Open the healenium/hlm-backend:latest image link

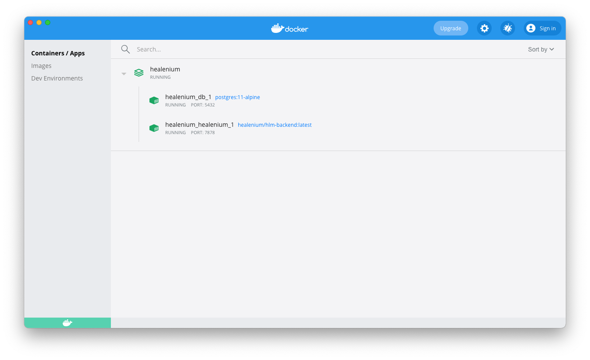275,125
